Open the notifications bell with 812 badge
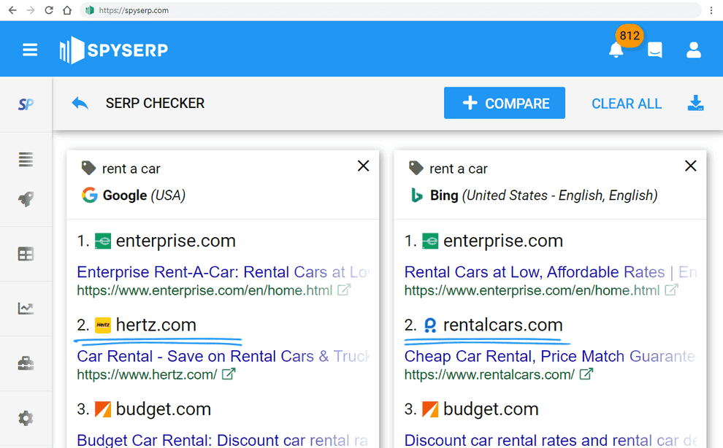Image resolution: width=723 pixels, height=448 pixels. click(616, 50)
